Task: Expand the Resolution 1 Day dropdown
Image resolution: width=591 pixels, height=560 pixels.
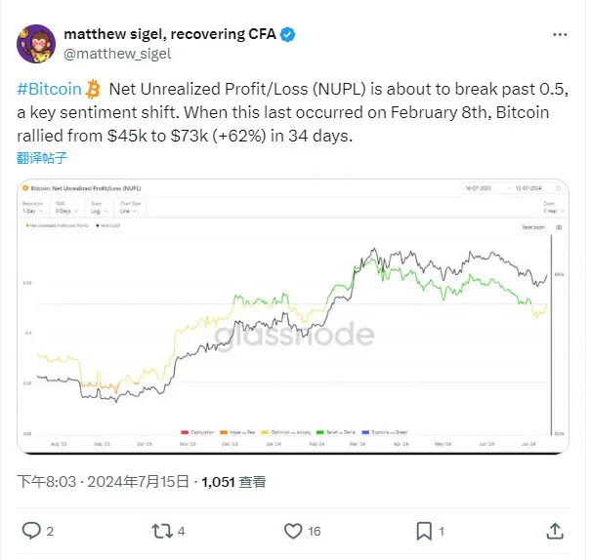Action: coord(32,210)
